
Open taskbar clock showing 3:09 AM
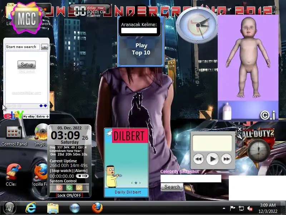[x=268, y=208]
